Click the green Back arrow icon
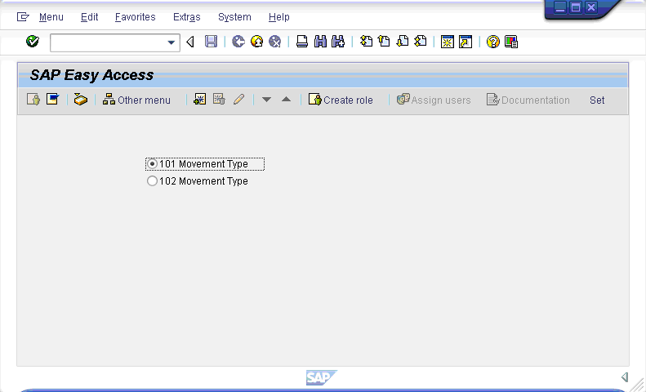The height and width of the screenshot is (392, 646). pos(238,42)
